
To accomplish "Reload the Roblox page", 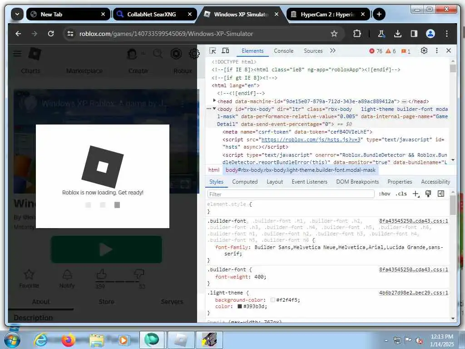I will [x=51, y=34].
